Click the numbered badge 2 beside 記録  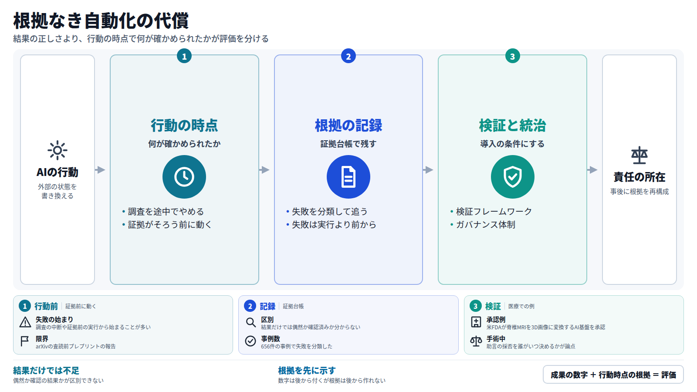[250, 306]
